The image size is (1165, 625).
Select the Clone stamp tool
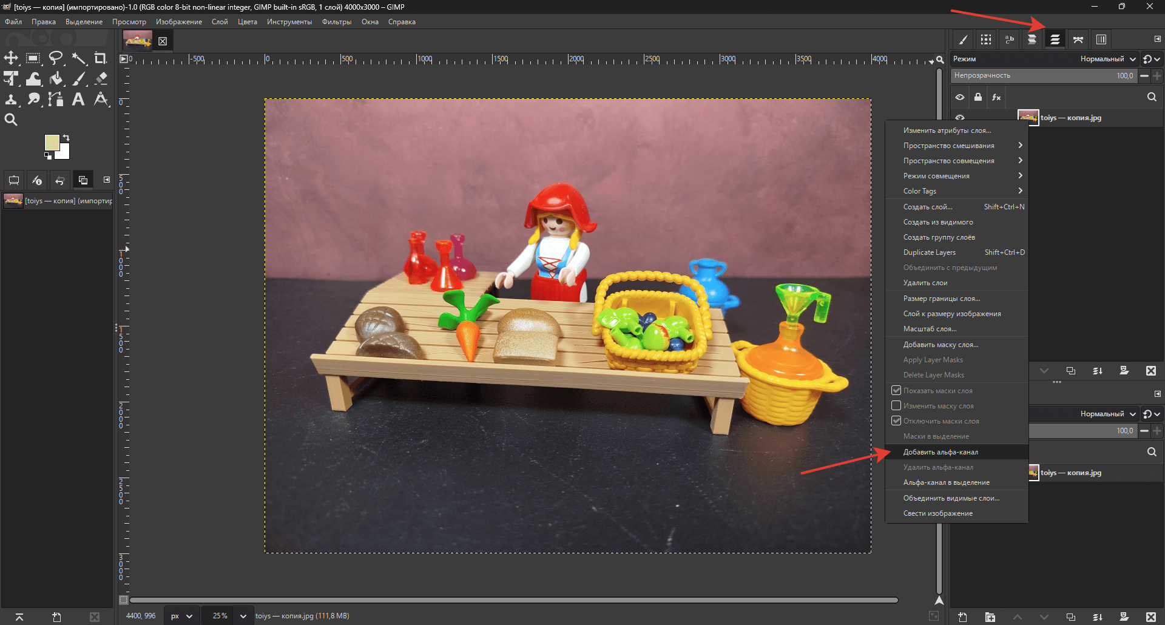click(x=11, y=100)
